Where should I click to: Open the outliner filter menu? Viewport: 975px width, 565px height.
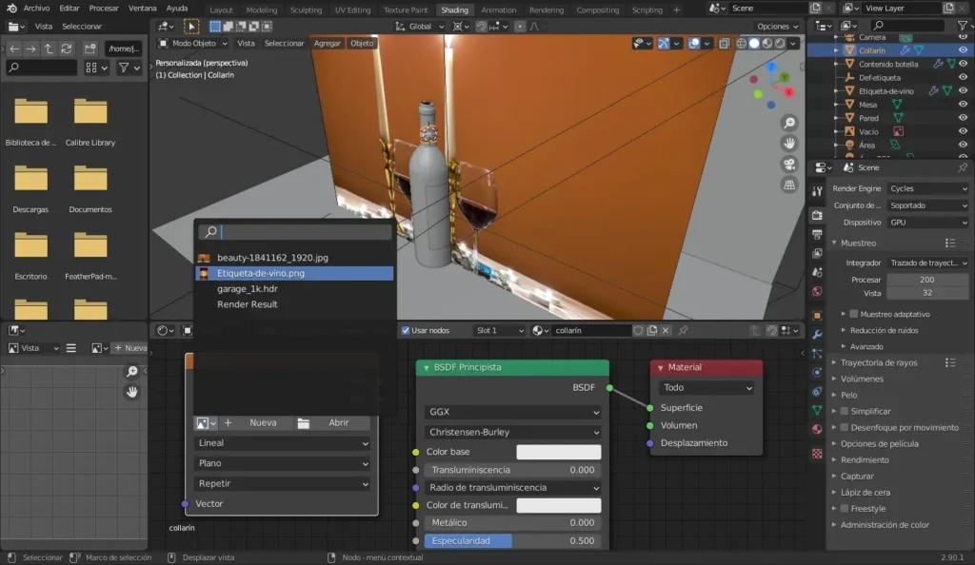pyautogui.click(x=963, y=26)
